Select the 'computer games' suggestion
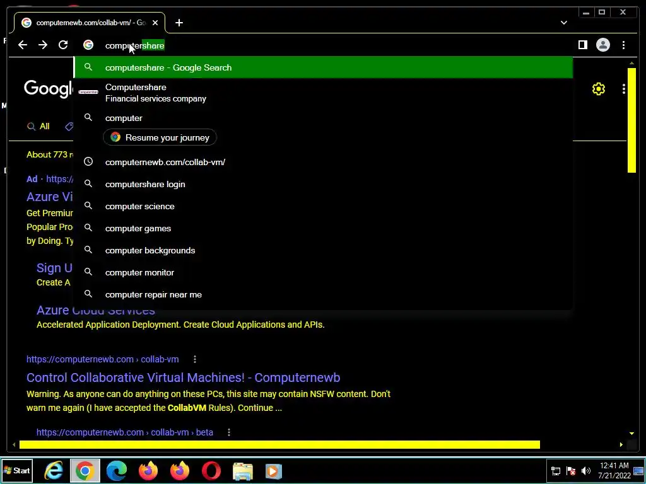The width and height of the screenshot is (646, 484). (324, 228)
